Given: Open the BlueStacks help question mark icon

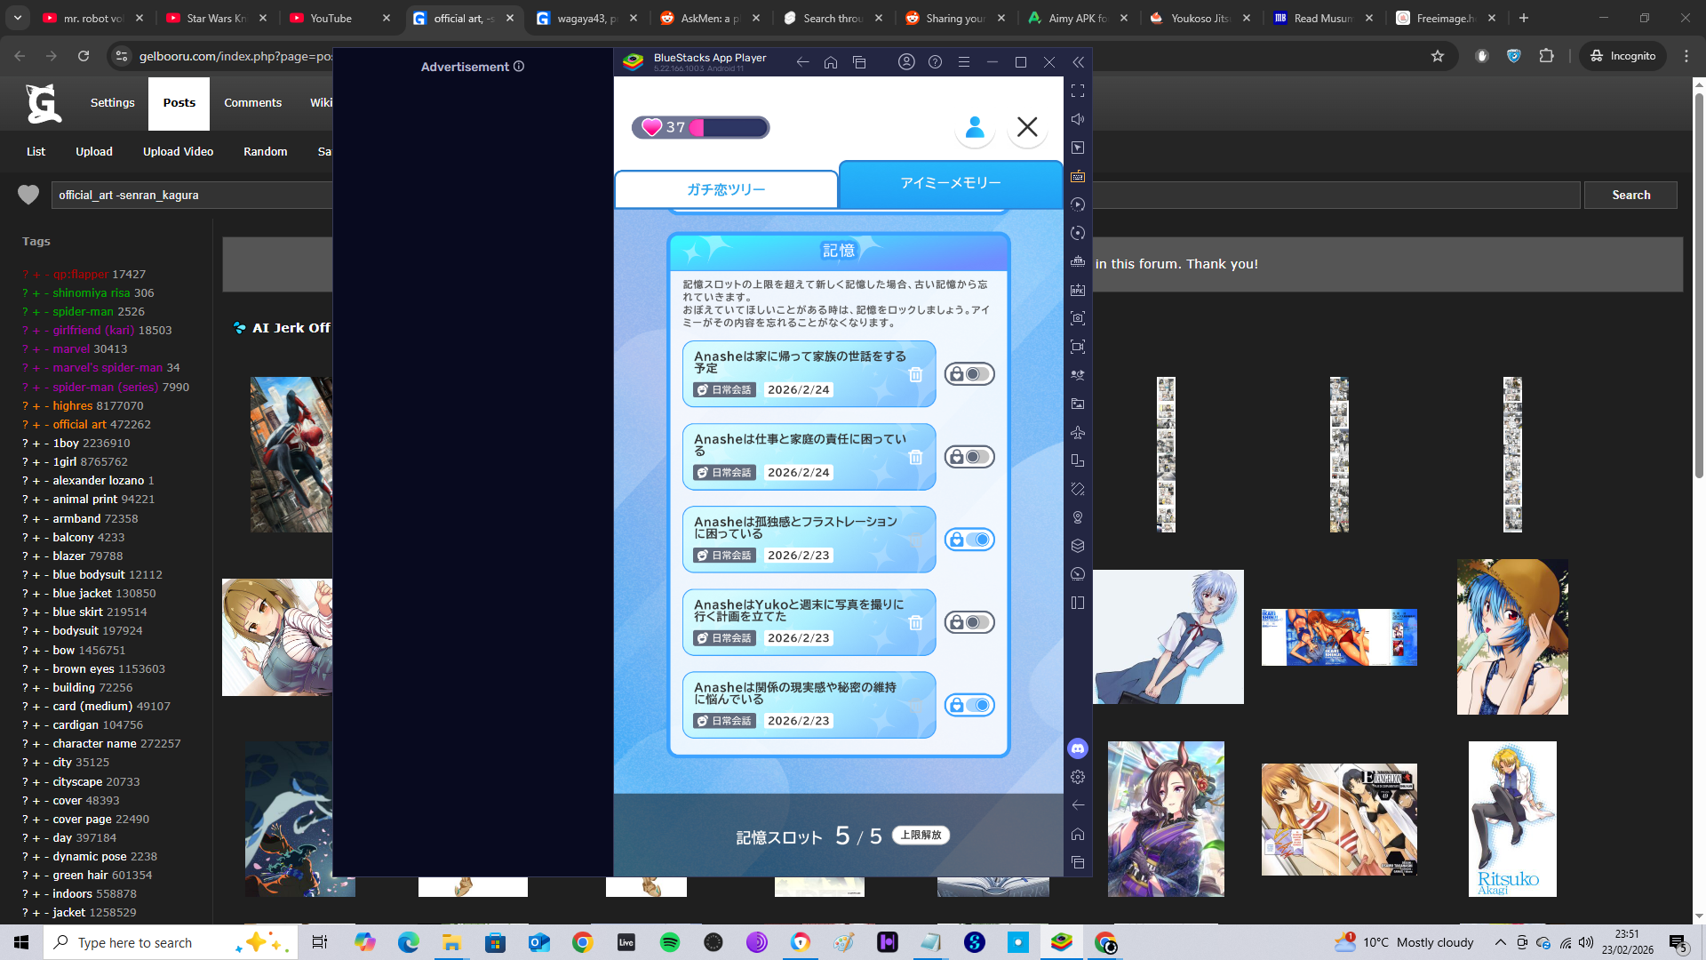Looking at the screenshot, I should (x=935, y=62).
